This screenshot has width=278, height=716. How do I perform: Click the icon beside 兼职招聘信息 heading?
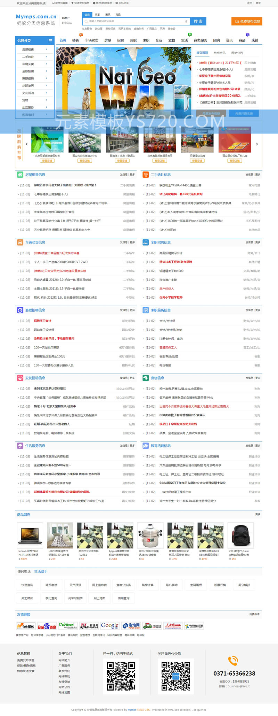pos(20,310)
